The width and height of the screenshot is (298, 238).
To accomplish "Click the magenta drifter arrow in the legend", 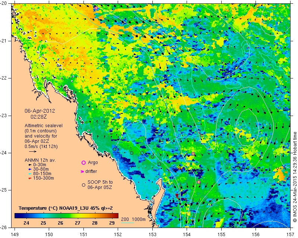I will click(x=82, y=171).
